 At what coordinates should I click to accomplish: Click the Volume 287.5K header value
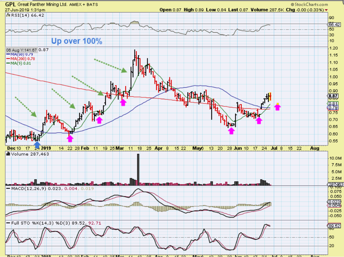pyautogui.click(x=267, y=10)
